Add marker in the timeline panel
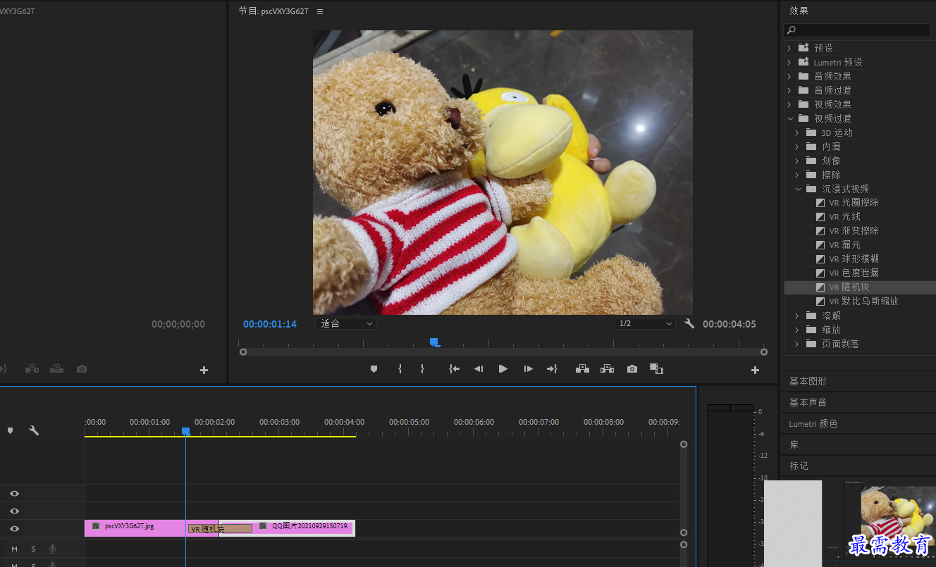The height and width of the screenshot is (567, 936). click(10, 430)
